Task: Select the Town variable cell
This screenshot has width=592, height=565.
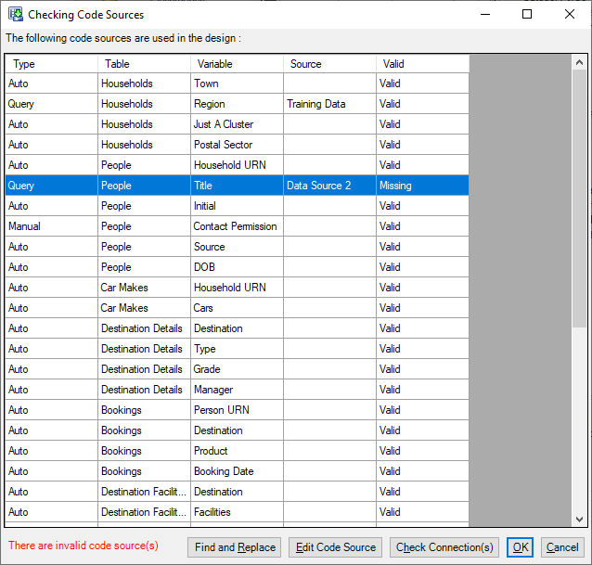Action: click(x=238, y=83)
